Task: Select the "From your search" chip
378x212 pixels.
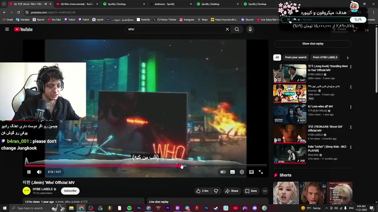Action: (x=296, y=57)
